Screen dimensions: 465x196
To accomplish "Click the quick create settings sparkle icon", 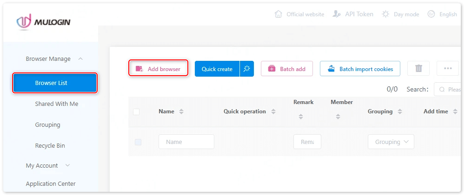I will point(247,69).
